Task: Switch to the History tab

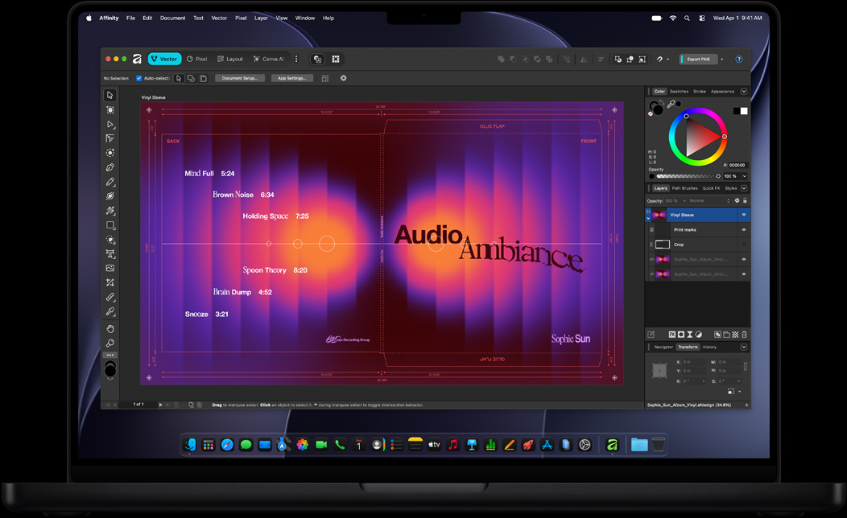Action: click(709, 347)
